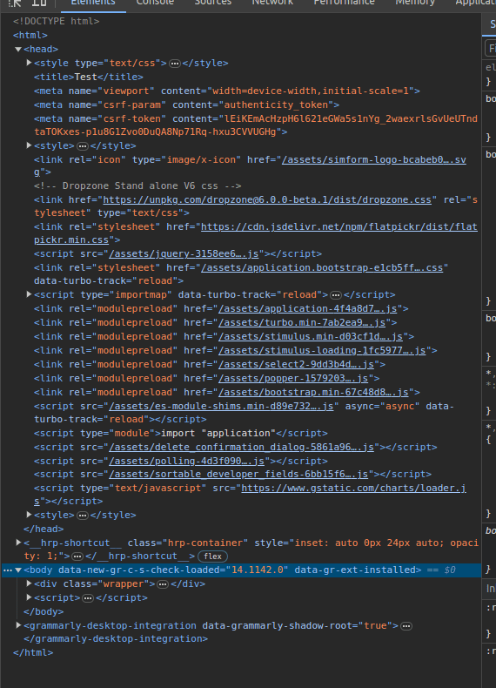
Task: Expand the style node just before the closing head tag
Action: [29, 515]
